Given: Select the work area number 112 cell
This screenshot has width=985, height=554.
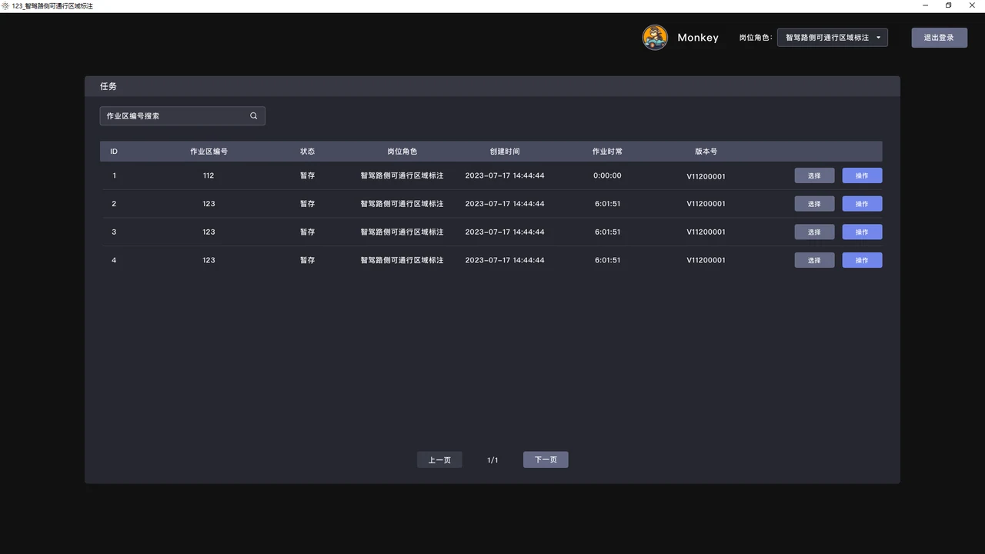Looking at the screenshot, I should [x=209, y=175].
